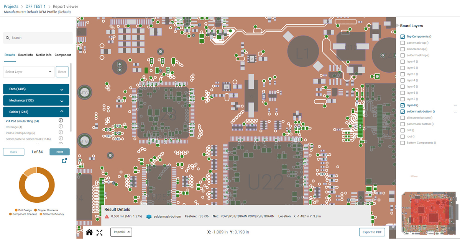Switch to the Board Info tab
This screenshot has width=460, height=241.
click(25, 55)
